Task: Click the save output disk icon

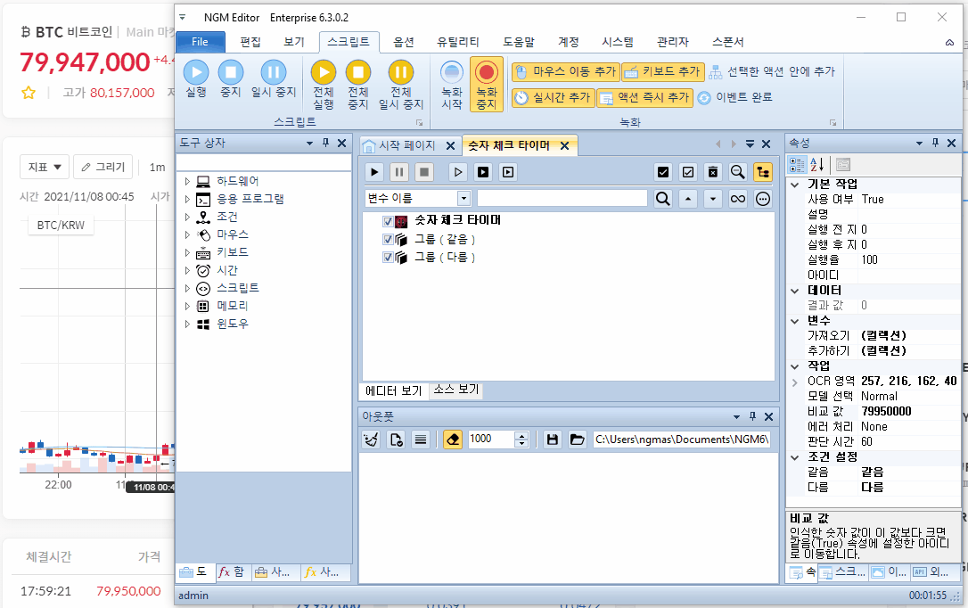Action: (x=553, y=440)
